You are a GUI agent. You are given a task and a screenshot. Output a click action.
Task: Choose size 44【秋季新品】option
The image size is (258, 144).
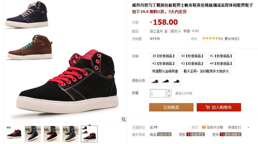click(221, 63)
